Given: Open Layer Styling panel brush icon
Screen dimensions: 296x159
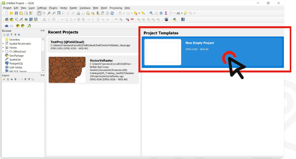Looking at the screenshot, I should (x=4, y=79).
